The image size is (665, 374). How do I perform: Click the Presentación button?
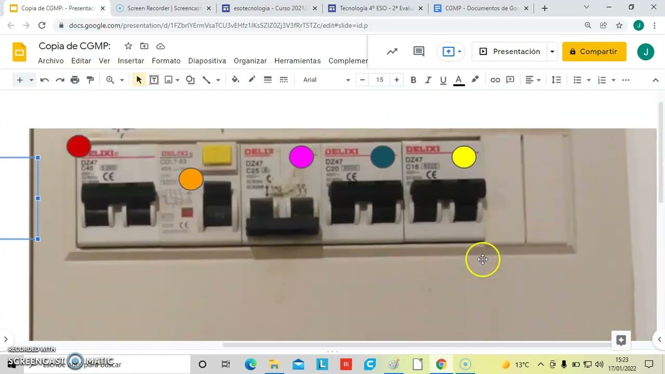[510, 51]
